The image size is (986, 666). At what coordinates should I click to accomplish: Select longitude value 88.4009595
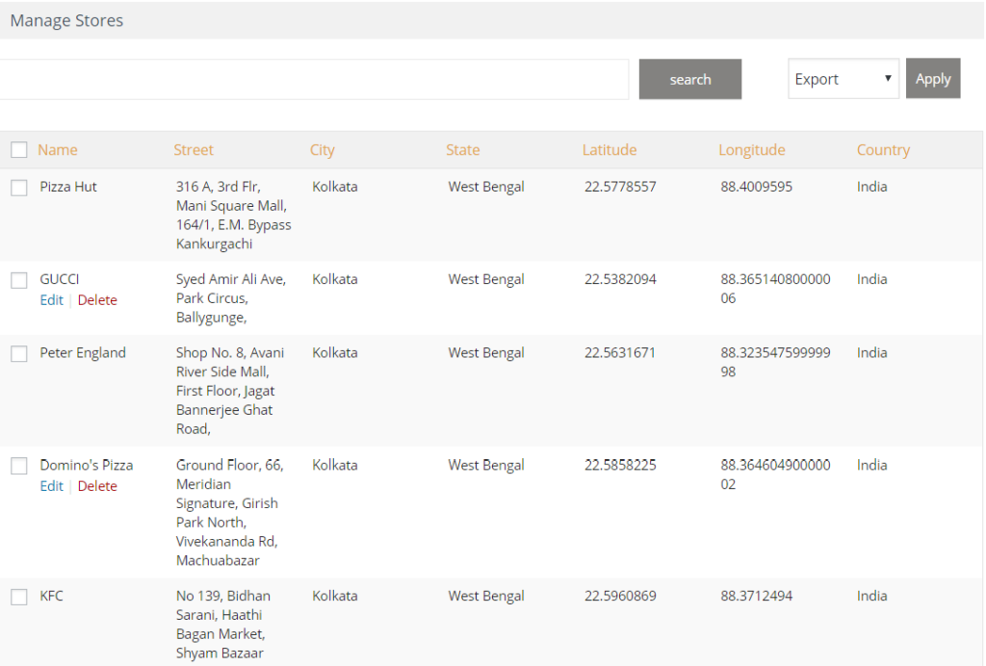(757, 187)
